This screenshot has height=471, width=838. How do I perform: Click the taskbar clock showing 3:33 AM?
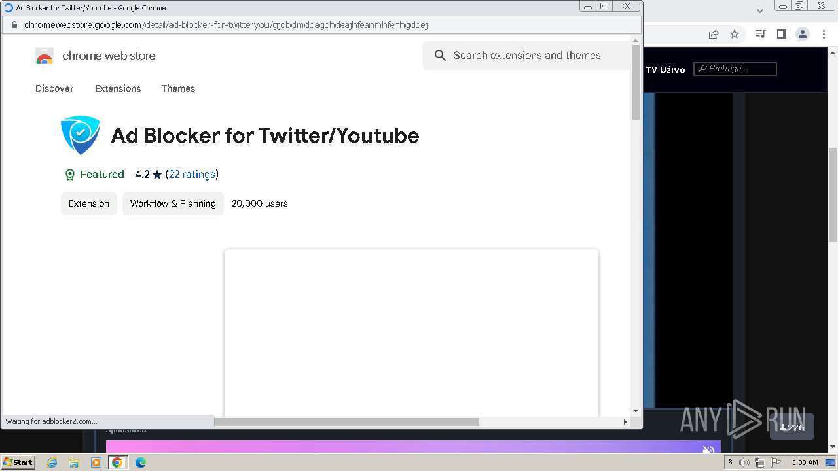point(805,462)
